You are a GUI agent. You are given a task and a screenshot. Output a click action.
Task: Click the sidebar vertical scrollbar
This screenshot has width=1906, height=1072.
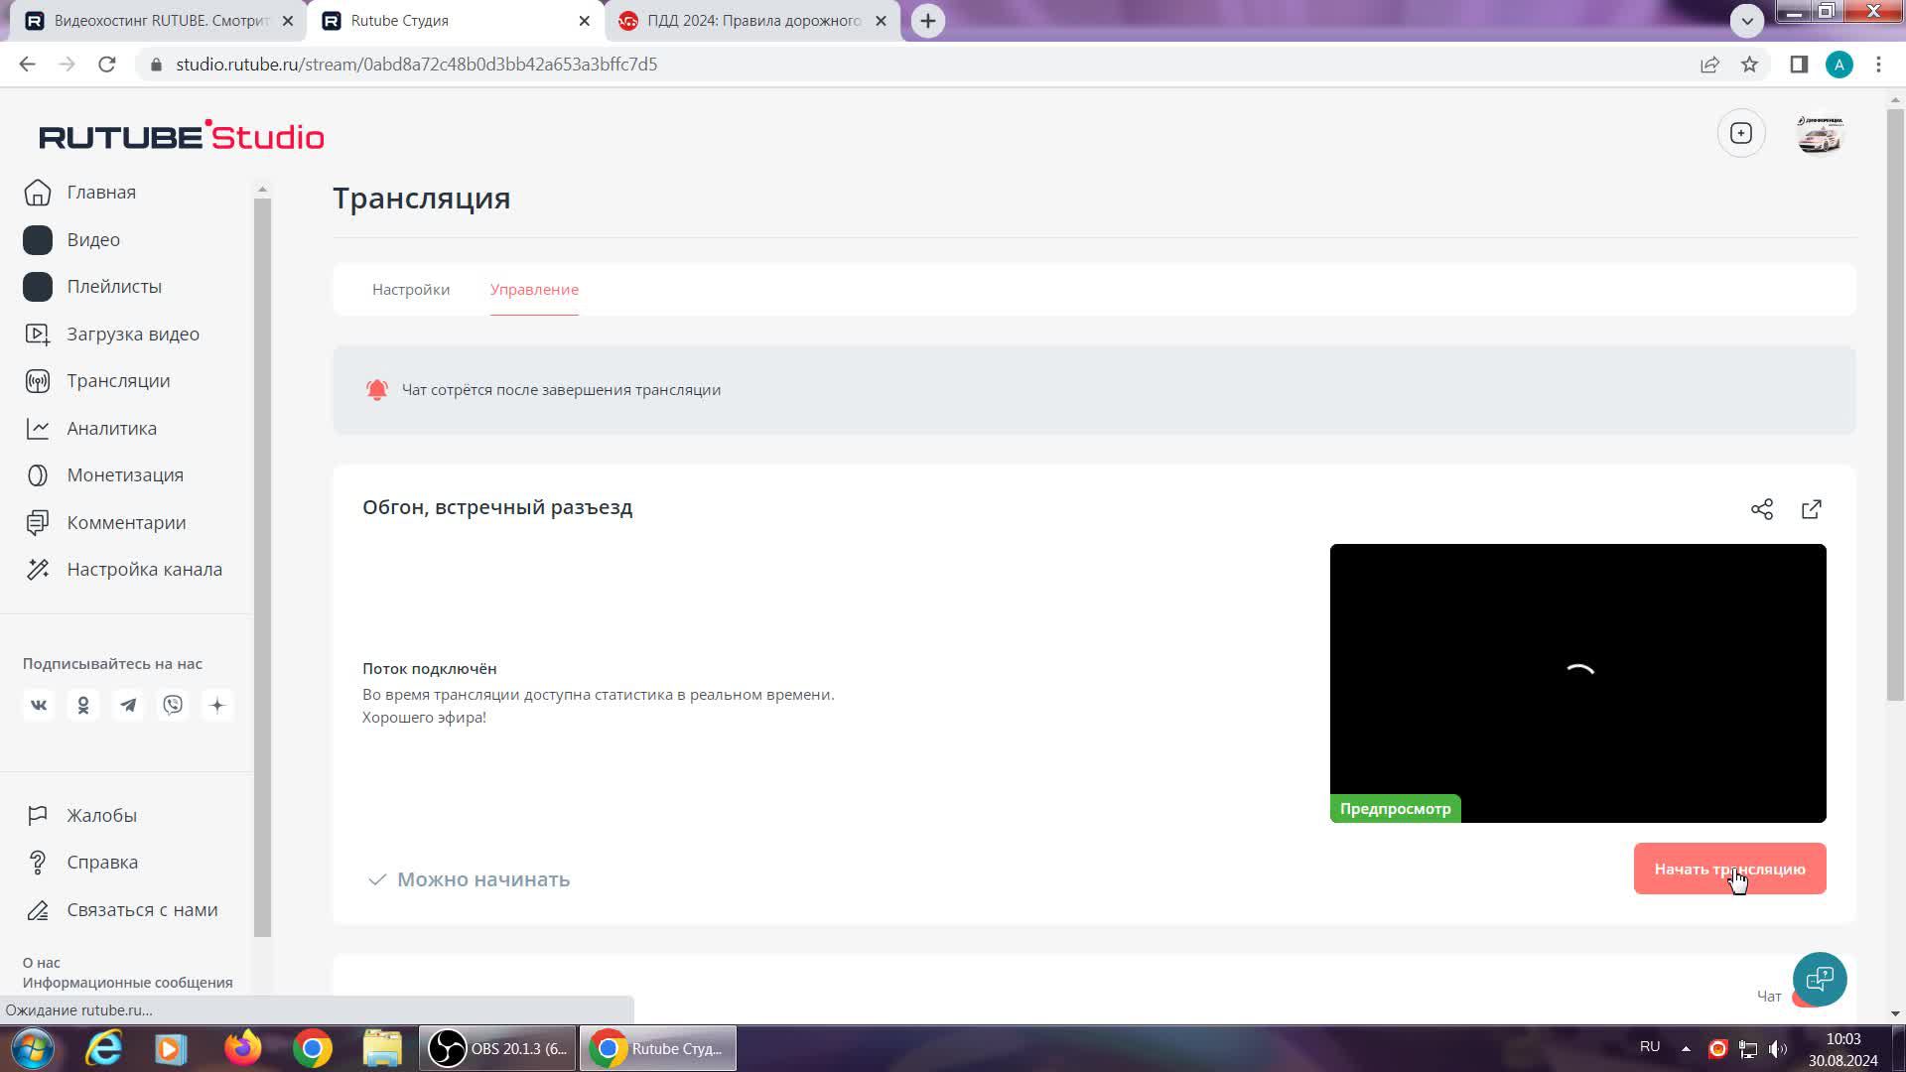(262, 566)
